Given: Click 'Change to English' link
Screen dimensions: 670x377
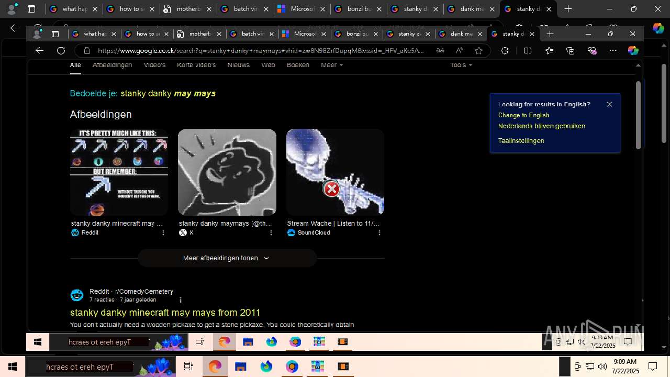Looking at the screenshot, I should [x=523, y=115].
